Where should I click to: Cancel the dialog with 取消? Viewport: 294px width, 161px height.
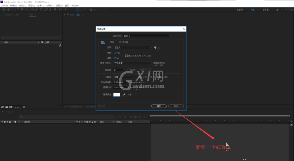(176, 106)
